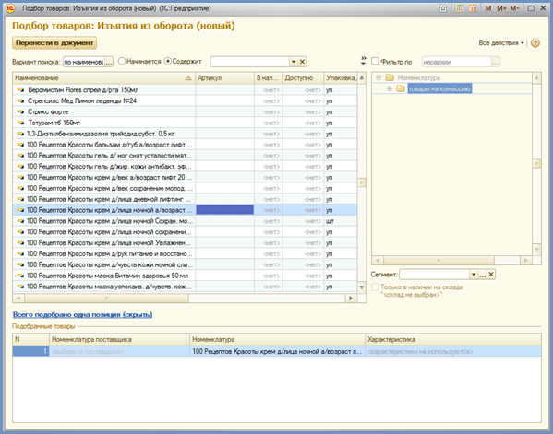This screenshot has height=434, width=553.
Task: Click ellipsis button of иерархии filter field
Action: [496, 62]
